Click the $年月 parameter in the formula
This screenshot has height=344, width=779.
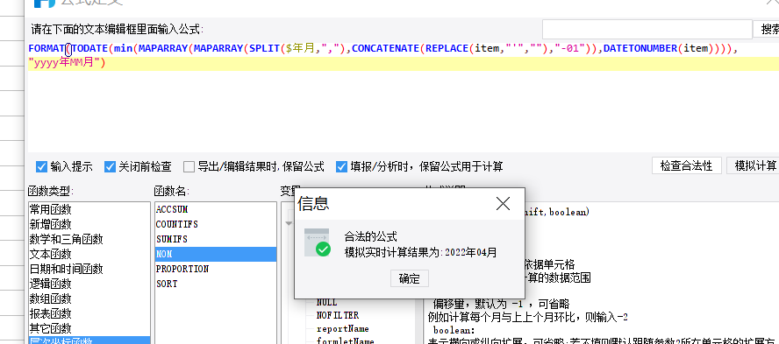pyautogui.click(x=301, y=48)
